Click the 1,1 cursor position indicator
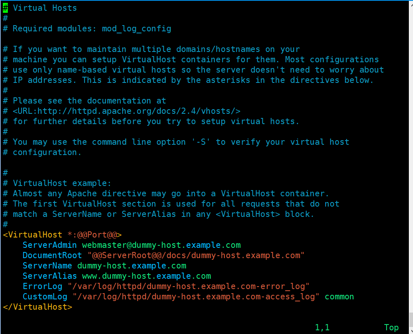The width and height of the screenshot is (413, 334). click(322, 327)
